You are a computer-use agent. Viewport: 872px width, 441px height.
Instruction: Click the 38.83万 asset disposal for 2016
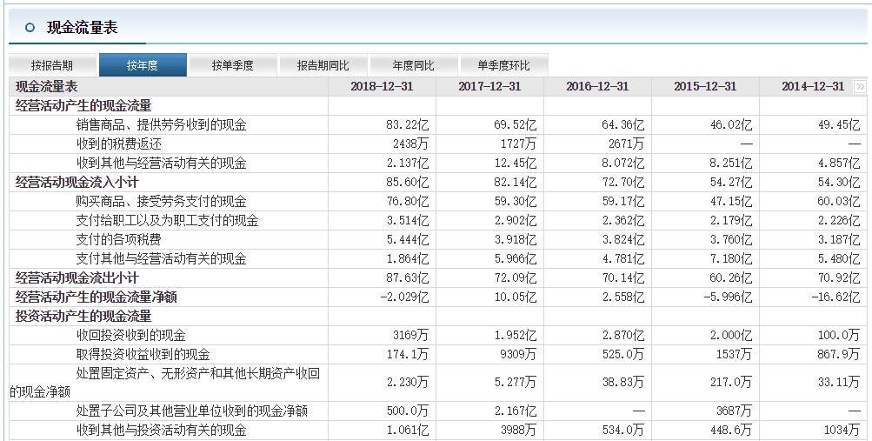pos(622,383)
